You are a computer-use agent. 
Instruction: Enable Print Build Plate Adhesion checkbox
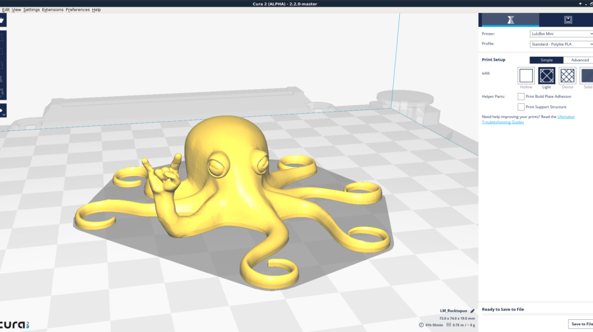(x=521, y=97)
